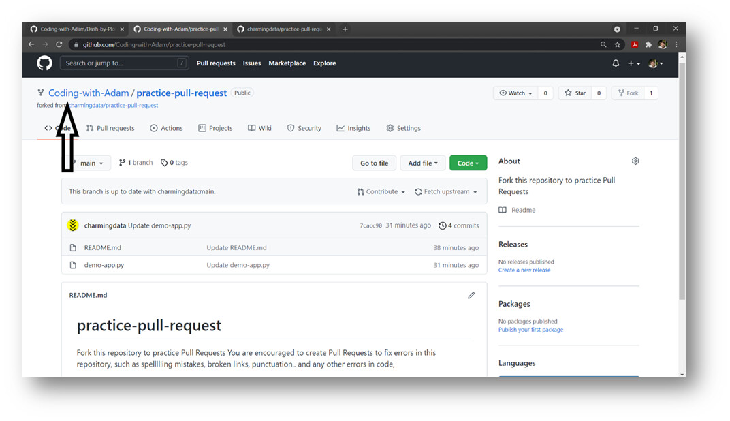Click the zoom magnifier icon in address bar

603,44
